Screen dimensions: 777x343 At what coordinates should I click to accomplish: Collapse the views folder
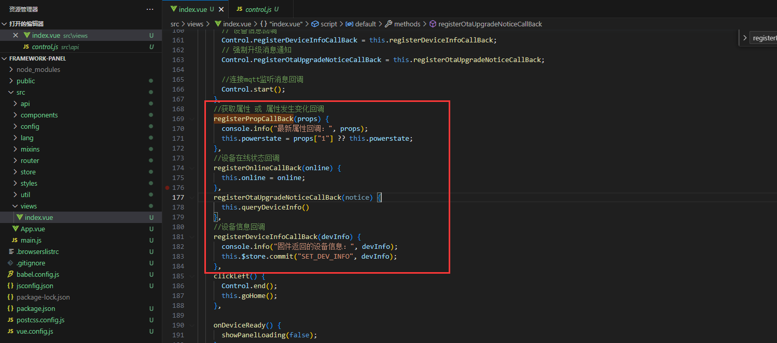coord(16,206)
